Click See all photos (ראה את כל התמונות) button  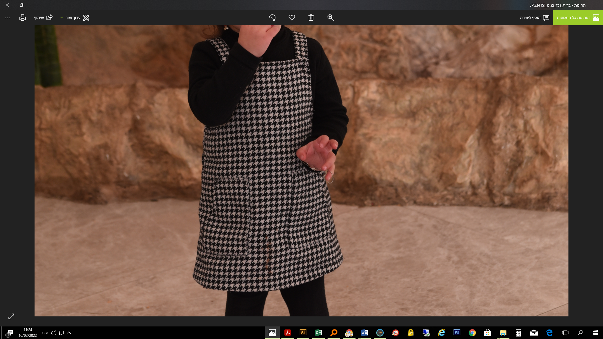click(578, 18)
